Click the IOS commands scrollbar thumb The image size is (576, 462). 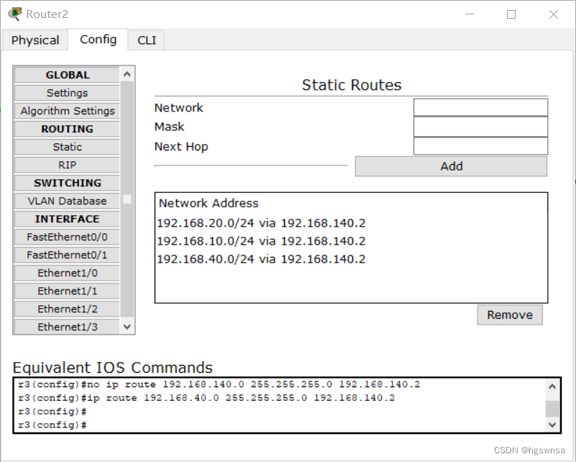(x=552, y=409)
